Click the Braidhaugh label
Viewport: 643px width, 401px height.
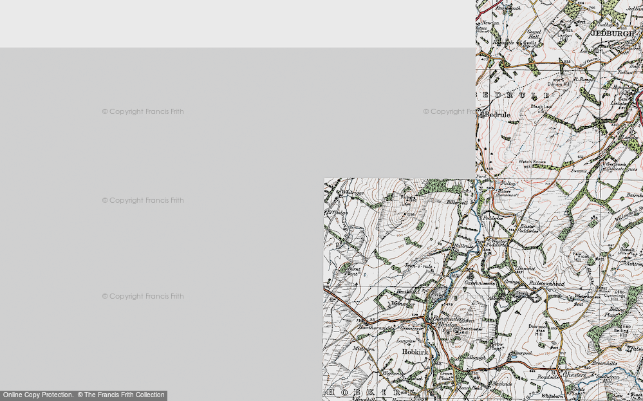472,357
